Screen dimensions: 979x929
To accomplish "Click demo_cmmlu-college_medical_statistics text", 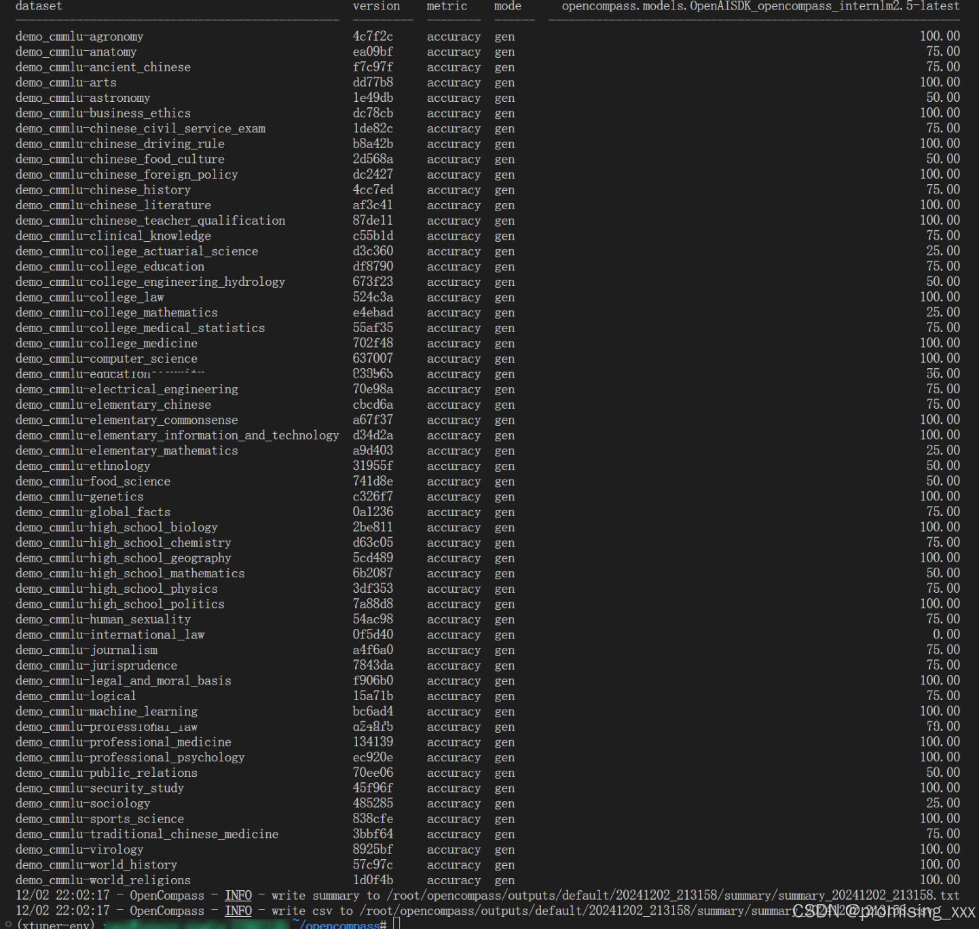I will click(x=141, y=328).
